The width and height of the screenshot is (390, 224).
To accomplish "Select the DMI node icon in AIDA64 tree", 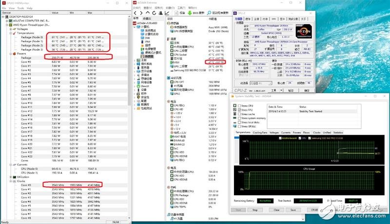I will point(142,38).
